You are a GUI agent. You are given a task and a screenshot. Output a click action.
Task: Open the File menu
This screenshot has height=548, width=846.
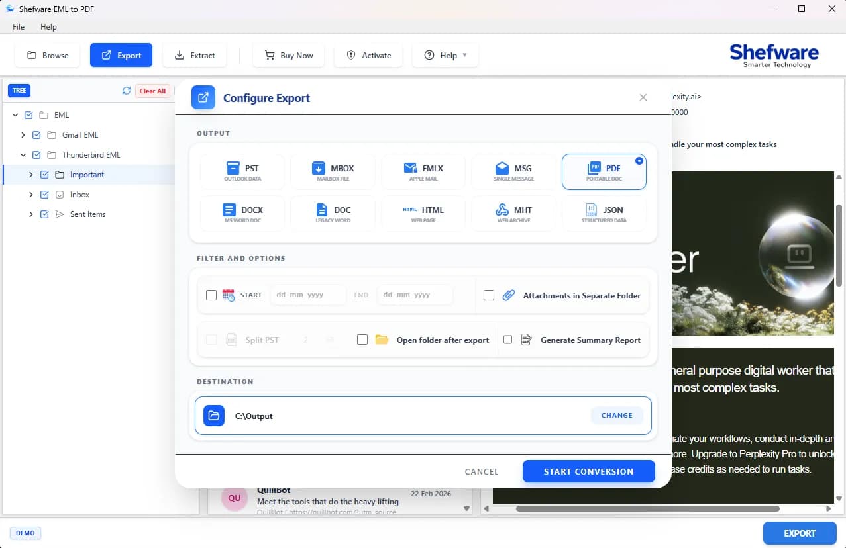click(x=19, y=27)
